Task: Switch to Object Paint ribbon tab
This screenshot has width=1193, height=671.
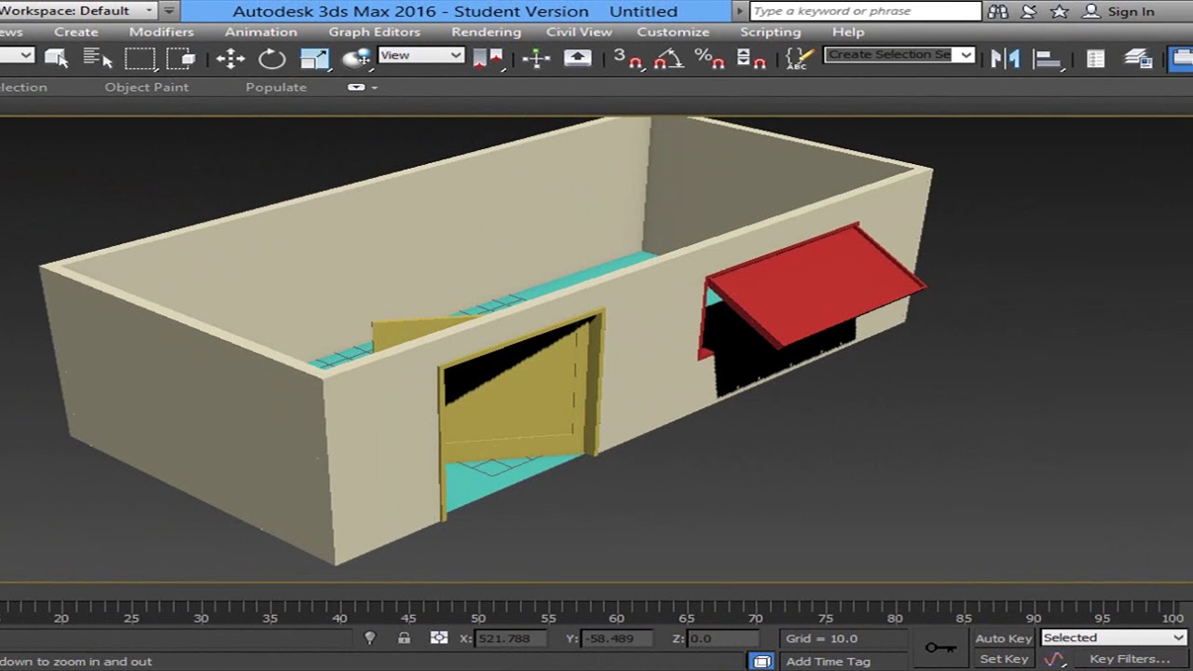Action: tap(146, 87)
